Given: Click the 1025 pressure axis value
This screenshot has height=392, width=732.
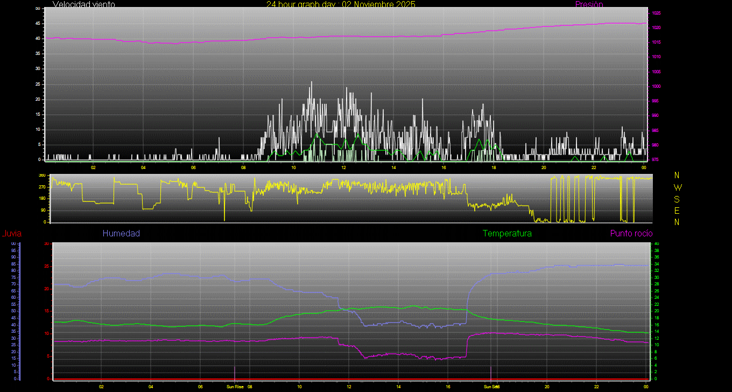Looking at the screenshot, I should (656, 13).
